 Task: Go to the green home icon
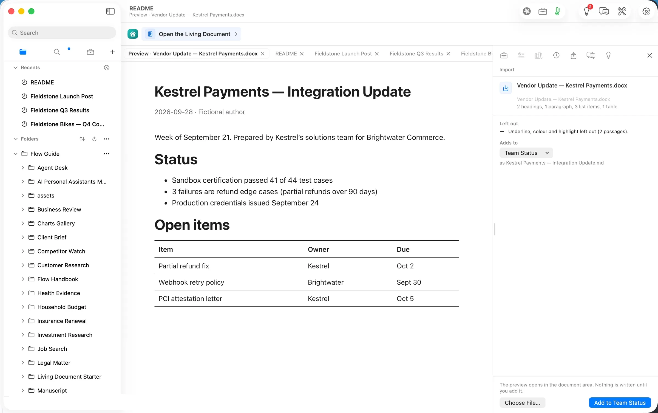coord(133,34)
